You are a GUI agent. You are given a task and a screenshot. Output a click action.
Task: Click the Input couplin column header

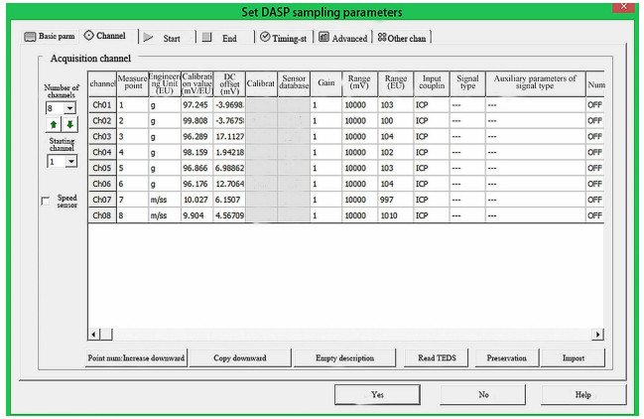click(x=432, y=83)
